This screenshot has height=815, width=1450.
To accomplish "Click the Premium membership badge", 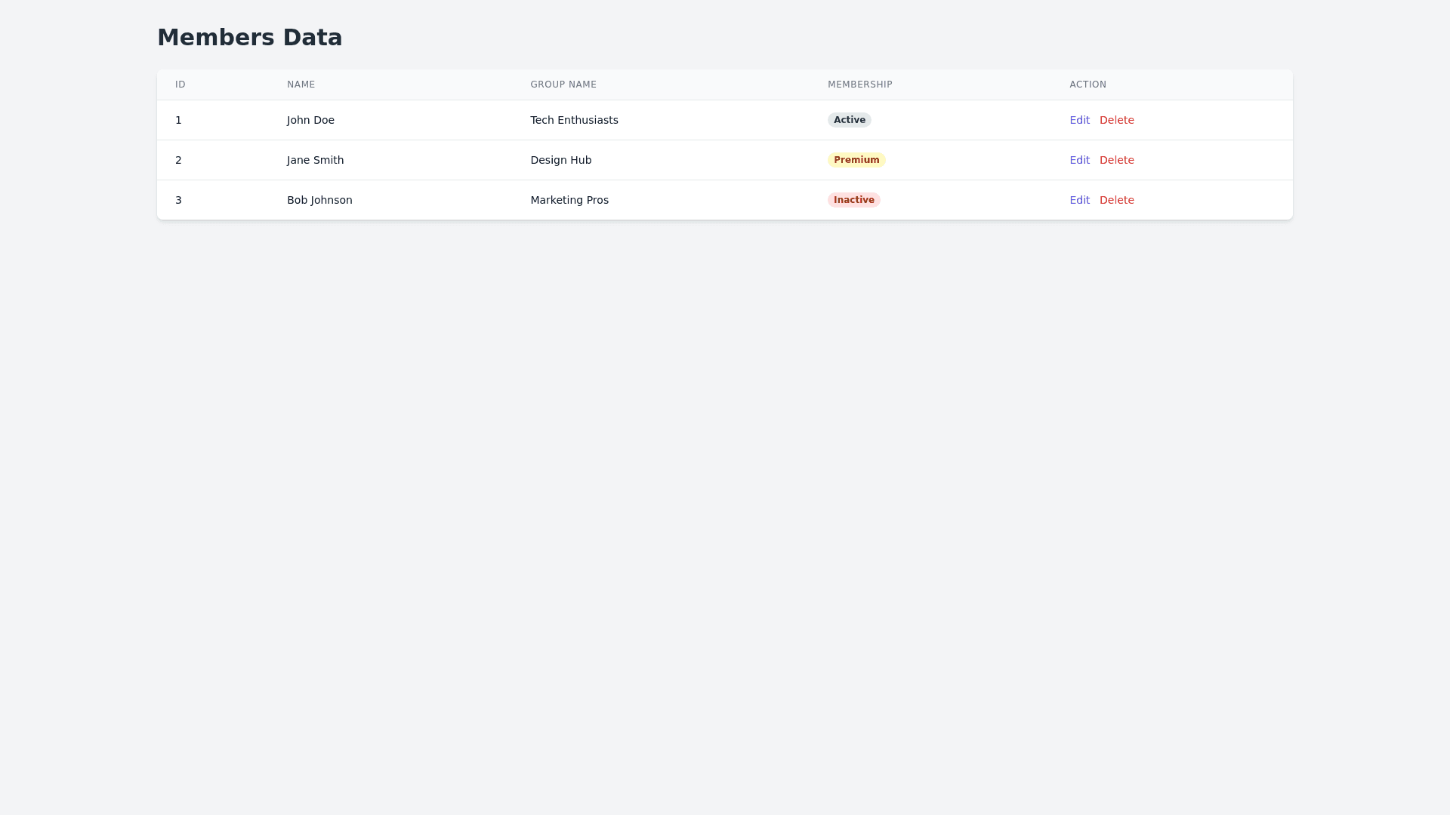I will click(856, 160).
